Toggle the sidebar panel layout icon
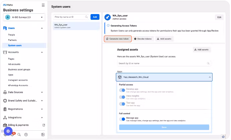Viewport: 231px width, 140px height. (x=43, y=135)
